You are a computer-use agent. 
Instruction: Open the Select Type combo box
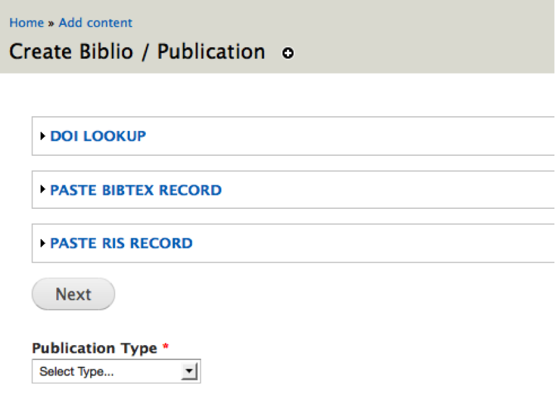point(109,371)
